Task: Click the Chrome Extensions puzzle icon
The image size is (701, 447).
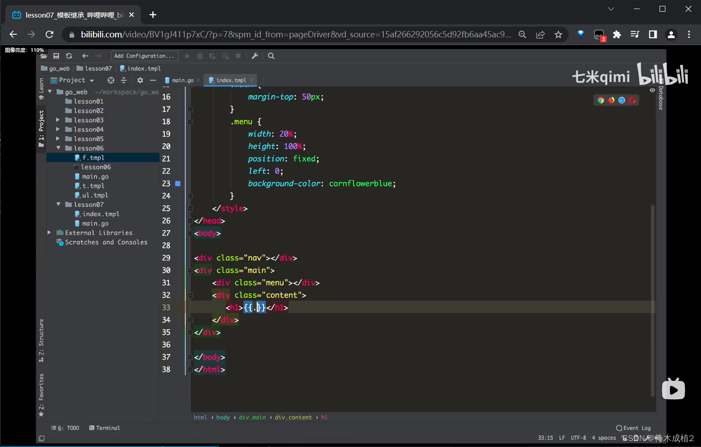Action: (617, 35)
